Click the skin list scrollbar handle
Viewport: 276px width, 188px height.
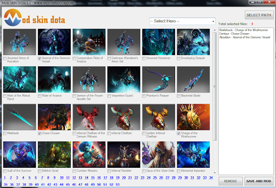pyautogui.click(x=215, y=86)
